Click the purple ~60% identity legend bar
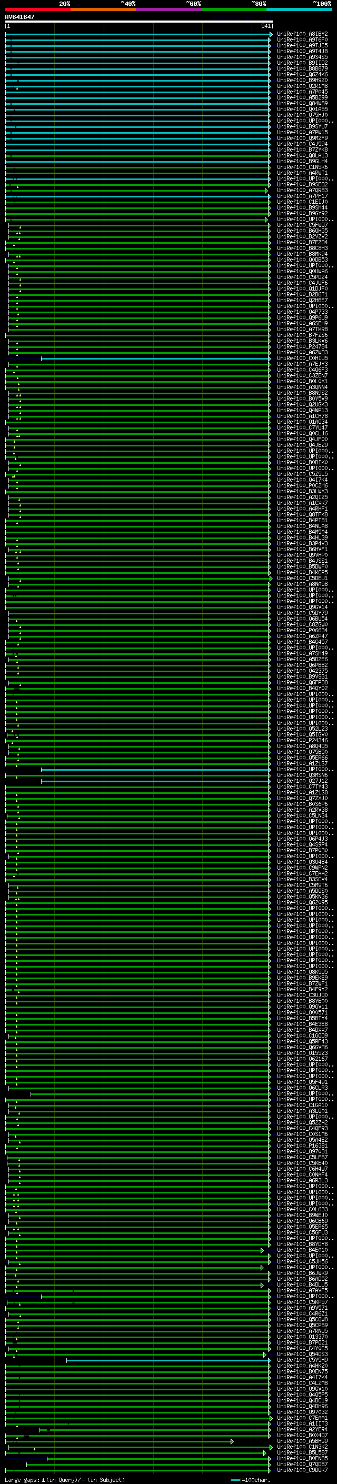This screenshot has width=337, height=1484. click(169, 9)
